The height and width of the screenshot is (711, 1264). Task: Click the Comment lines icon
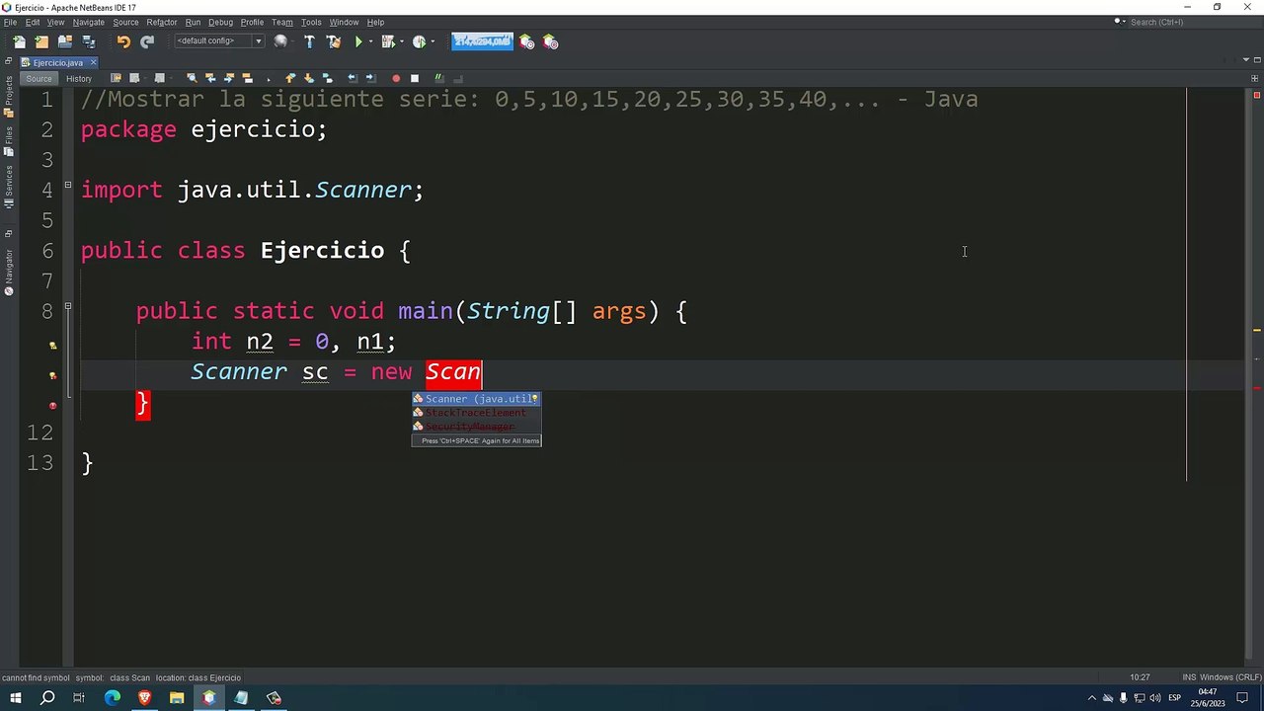pyautogui.click(x=439, y=78)
